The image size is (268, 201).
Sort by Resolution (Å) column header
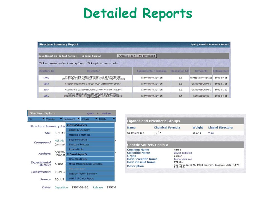(x=180, y=71)
